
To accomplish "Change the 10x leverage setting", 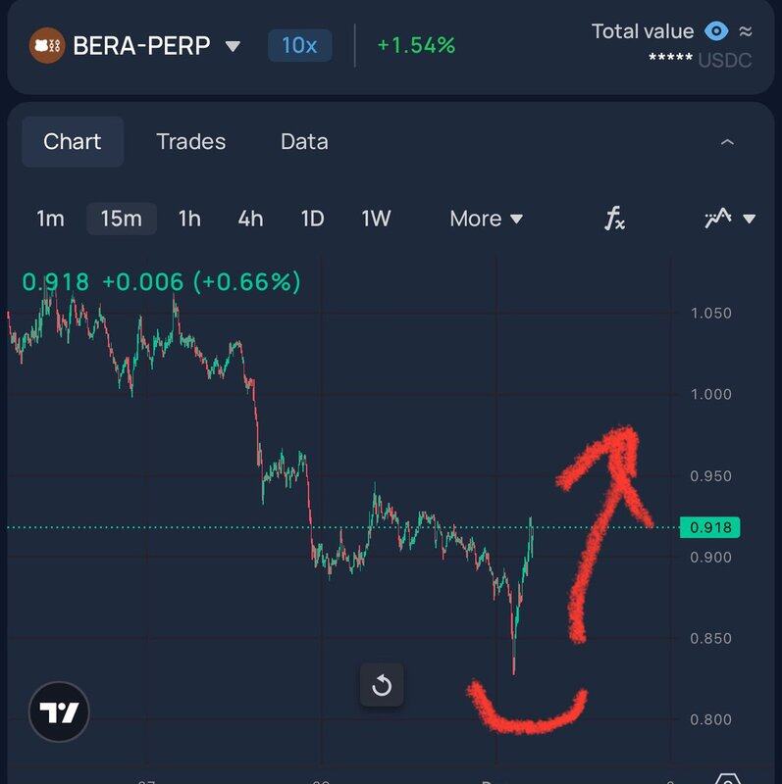I will [299, 45].
